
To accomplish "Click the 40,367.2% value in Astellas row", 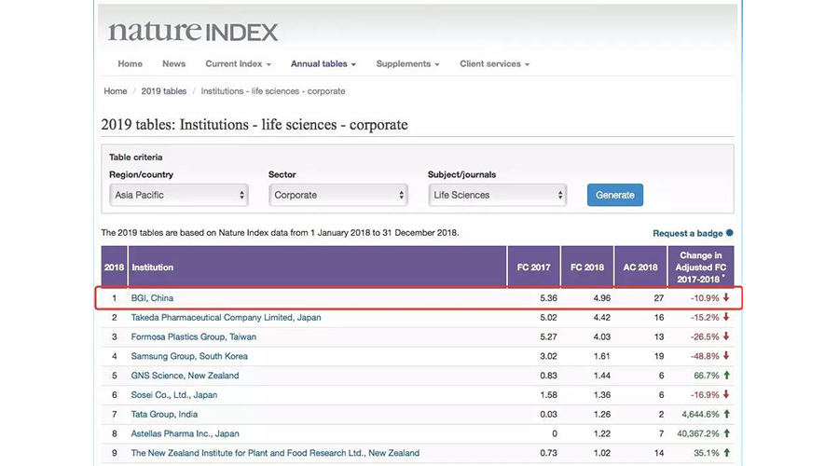I will coord(698,433).
